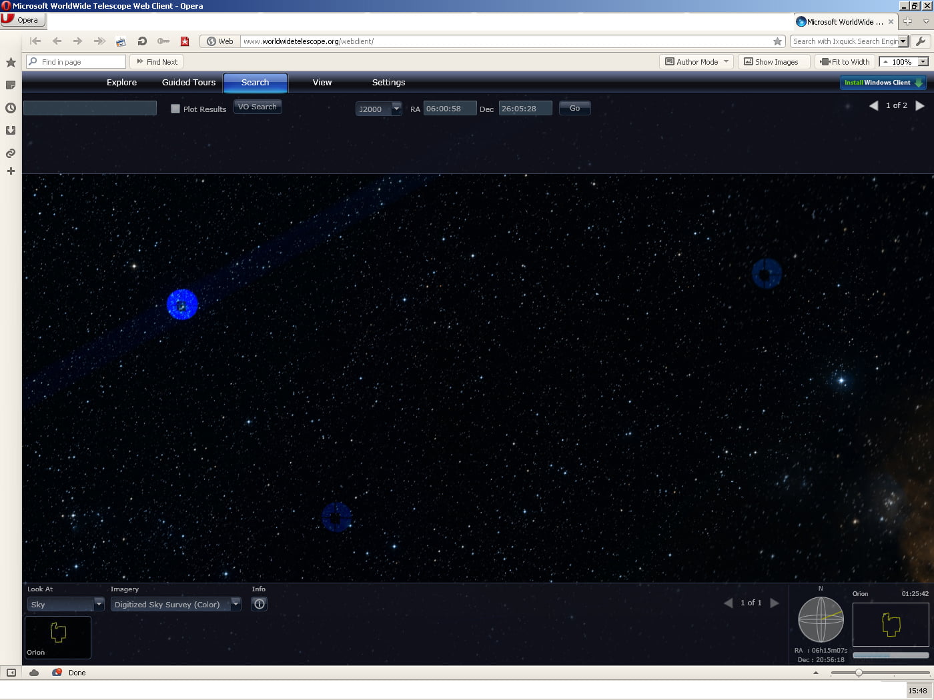Click the Fast Forward navigation arrow

coord(99,41)
